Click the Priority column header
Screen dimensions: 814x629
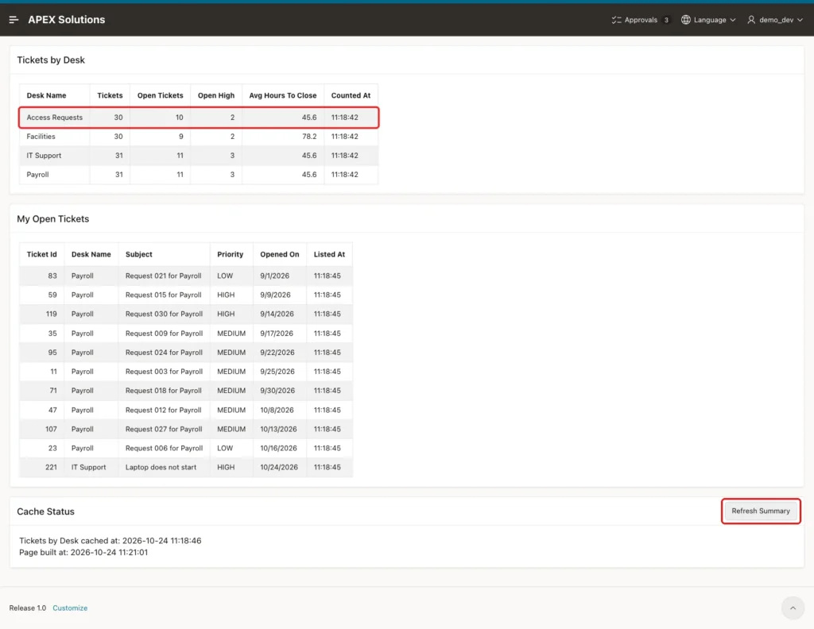pyautogui.click(x=230, y=254)
